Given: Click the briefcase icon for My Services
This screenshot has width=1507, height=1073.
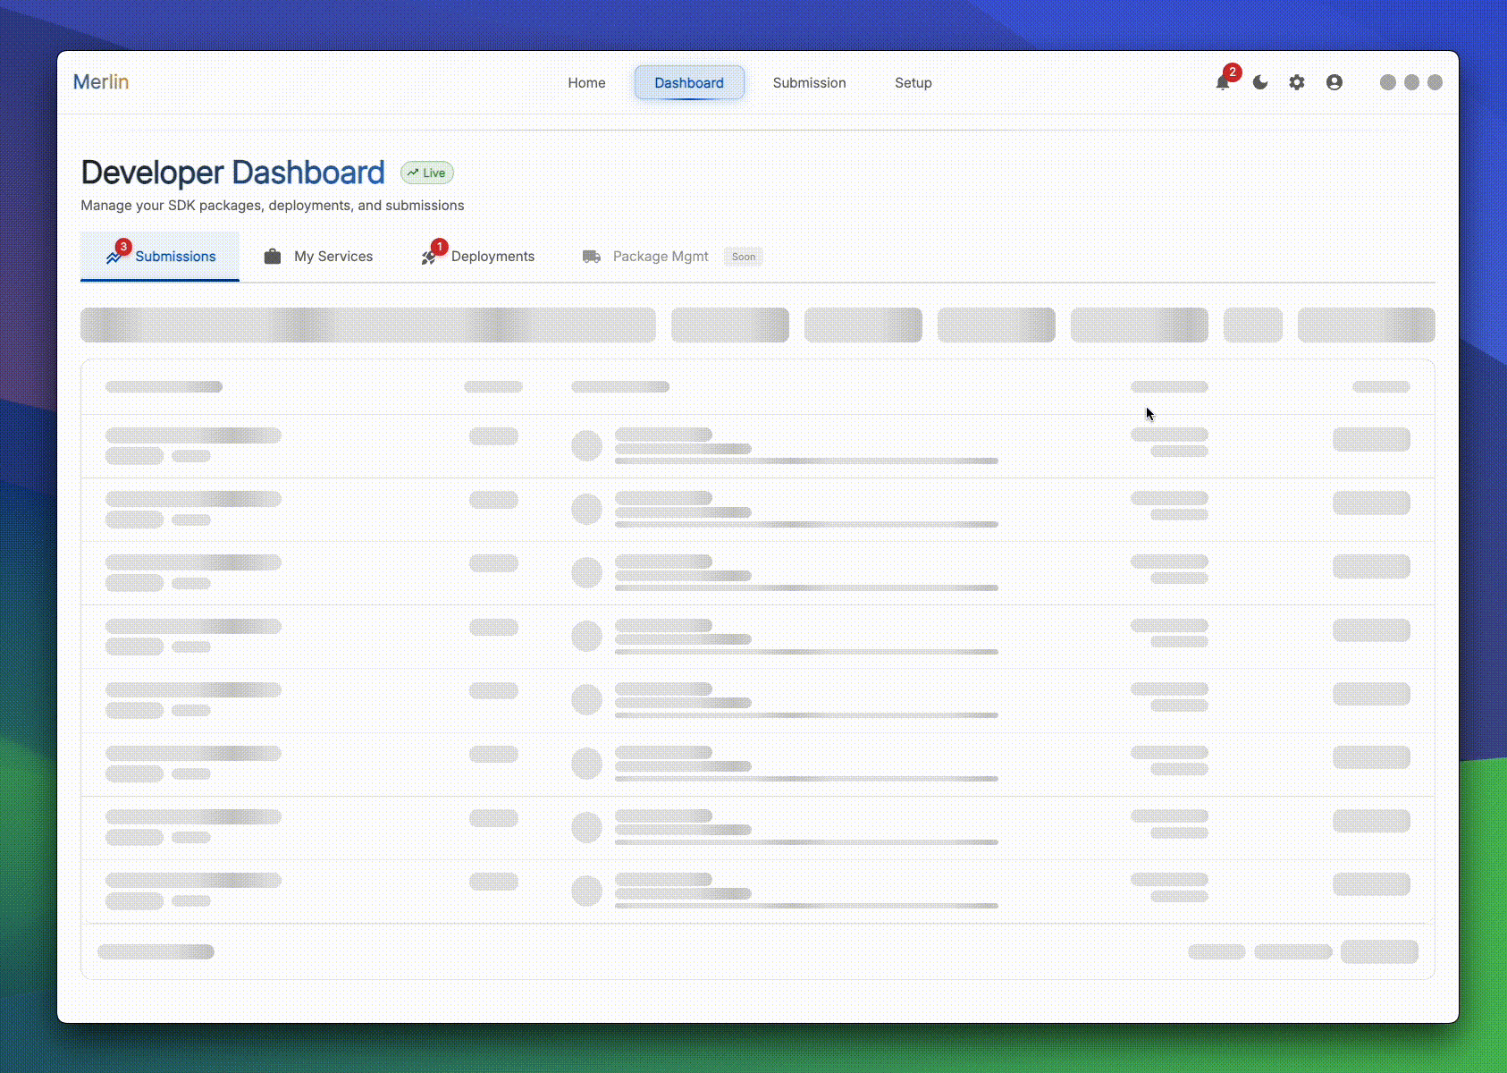Looking at the screenshot, I should pos(273,257).
